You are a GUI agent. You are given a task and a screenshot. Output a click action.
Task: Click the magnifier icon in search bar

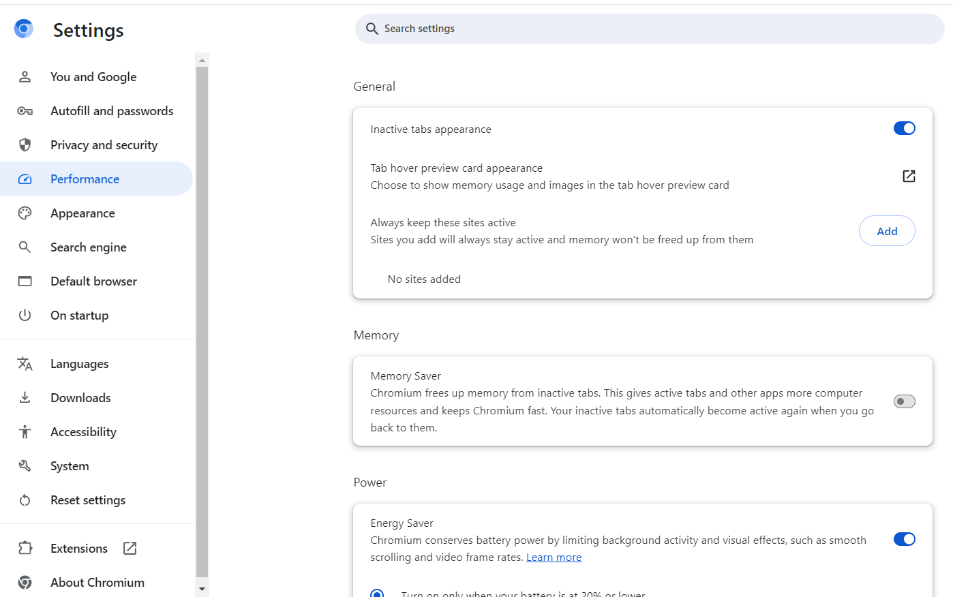(372, 29)
